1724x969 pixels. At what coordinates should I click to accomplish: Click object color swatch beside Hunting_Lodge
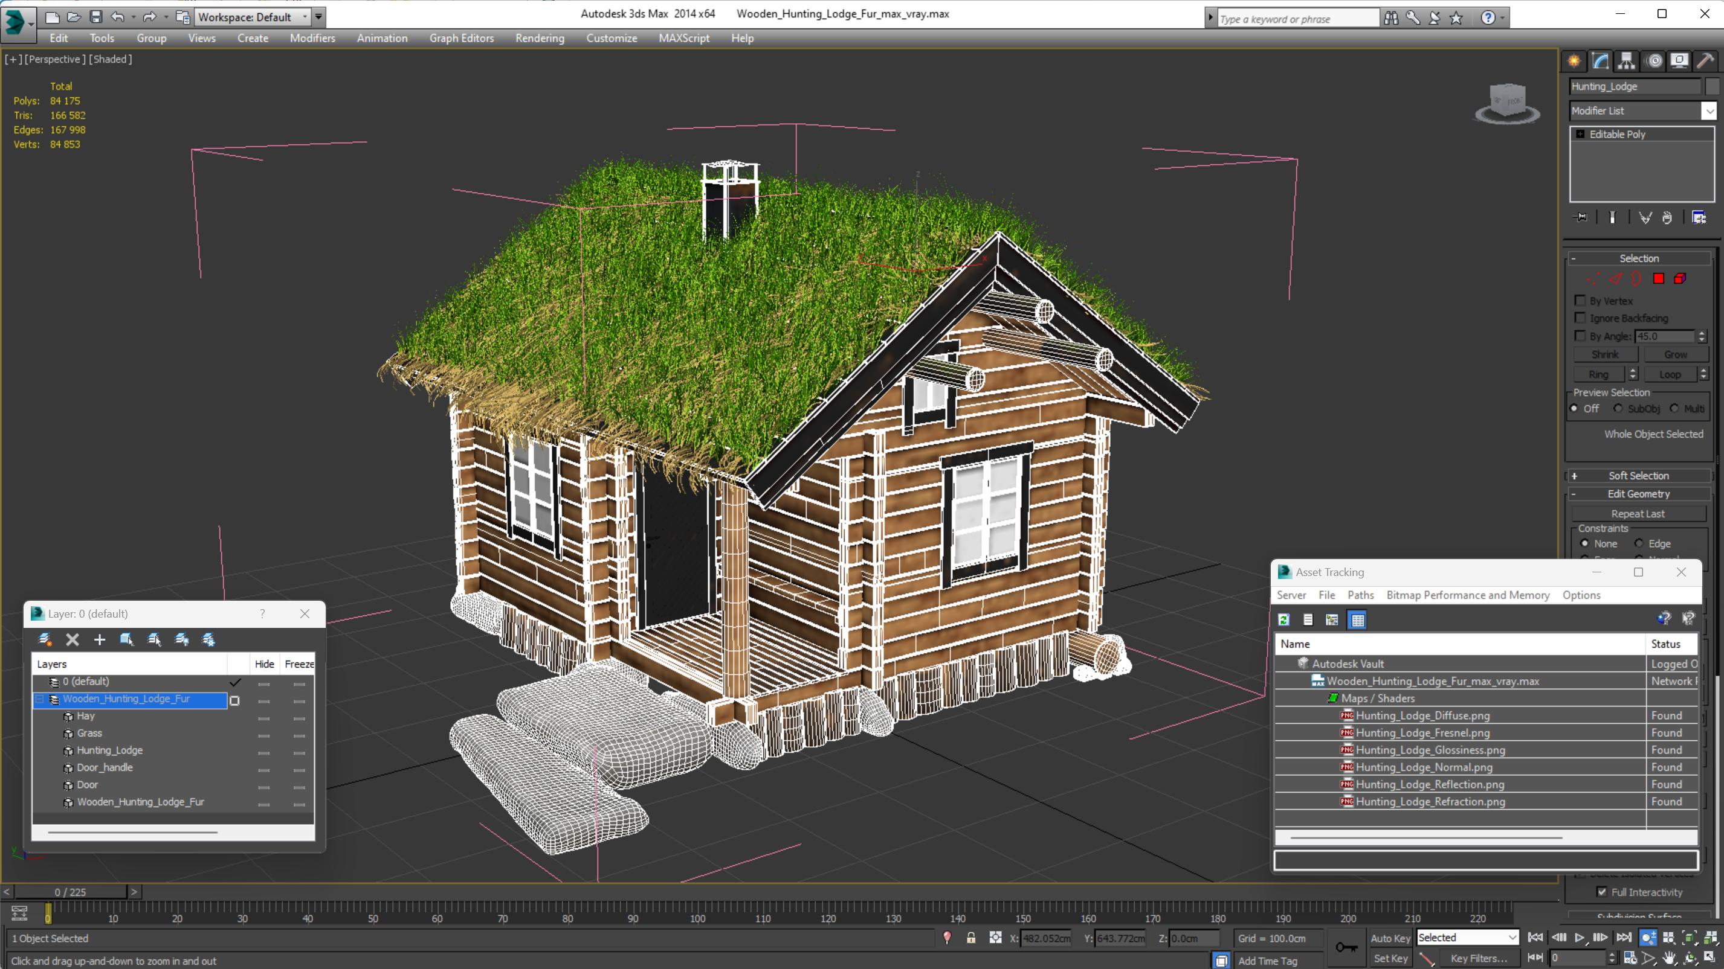(1712, 86)
